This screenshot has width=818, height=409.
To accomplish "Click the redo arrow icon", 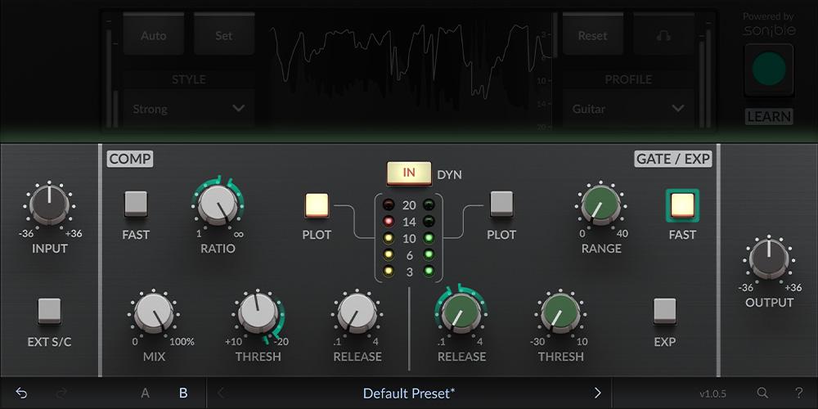I will pos(61,393).
